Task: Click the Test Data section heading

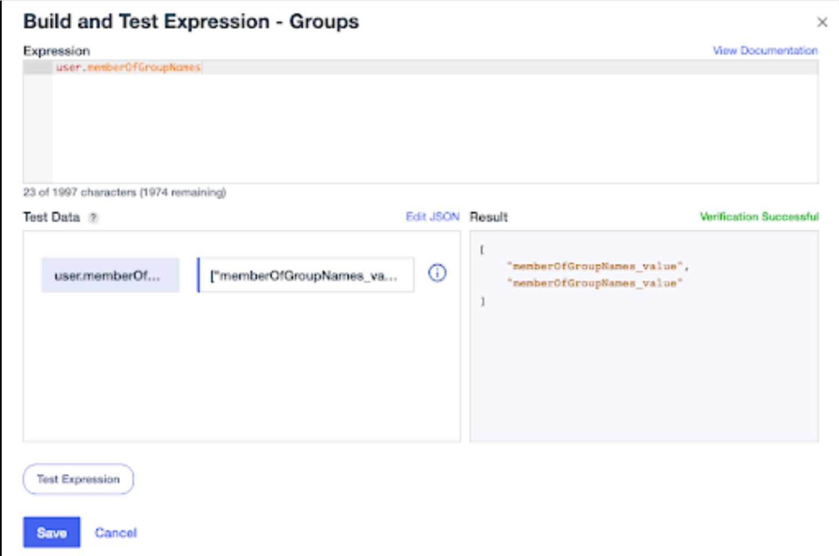Action: (52, 217)
